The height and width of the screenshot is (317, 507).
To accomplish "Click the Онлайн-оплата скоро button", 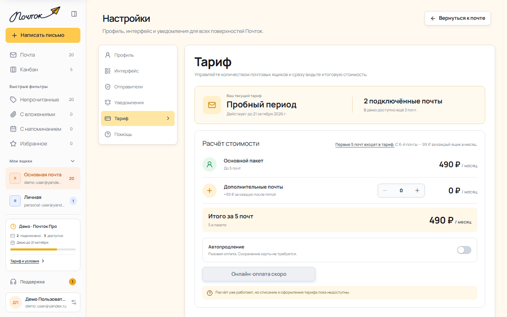I will coord(259,274).
